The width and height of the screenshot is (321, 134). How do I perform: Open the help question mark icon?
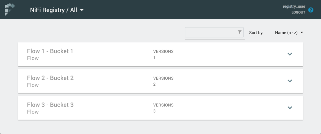311,10
